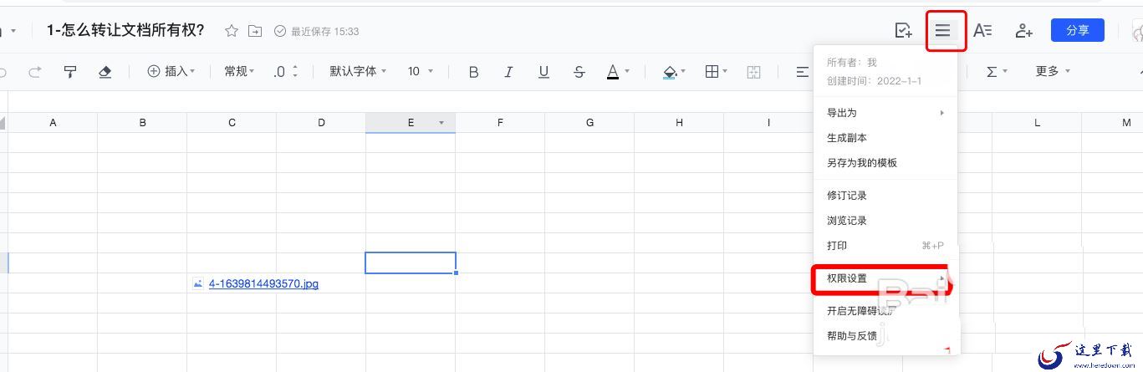1143x372 pixels.
Task: Click the blue 分享 button
Action: 1078,30
